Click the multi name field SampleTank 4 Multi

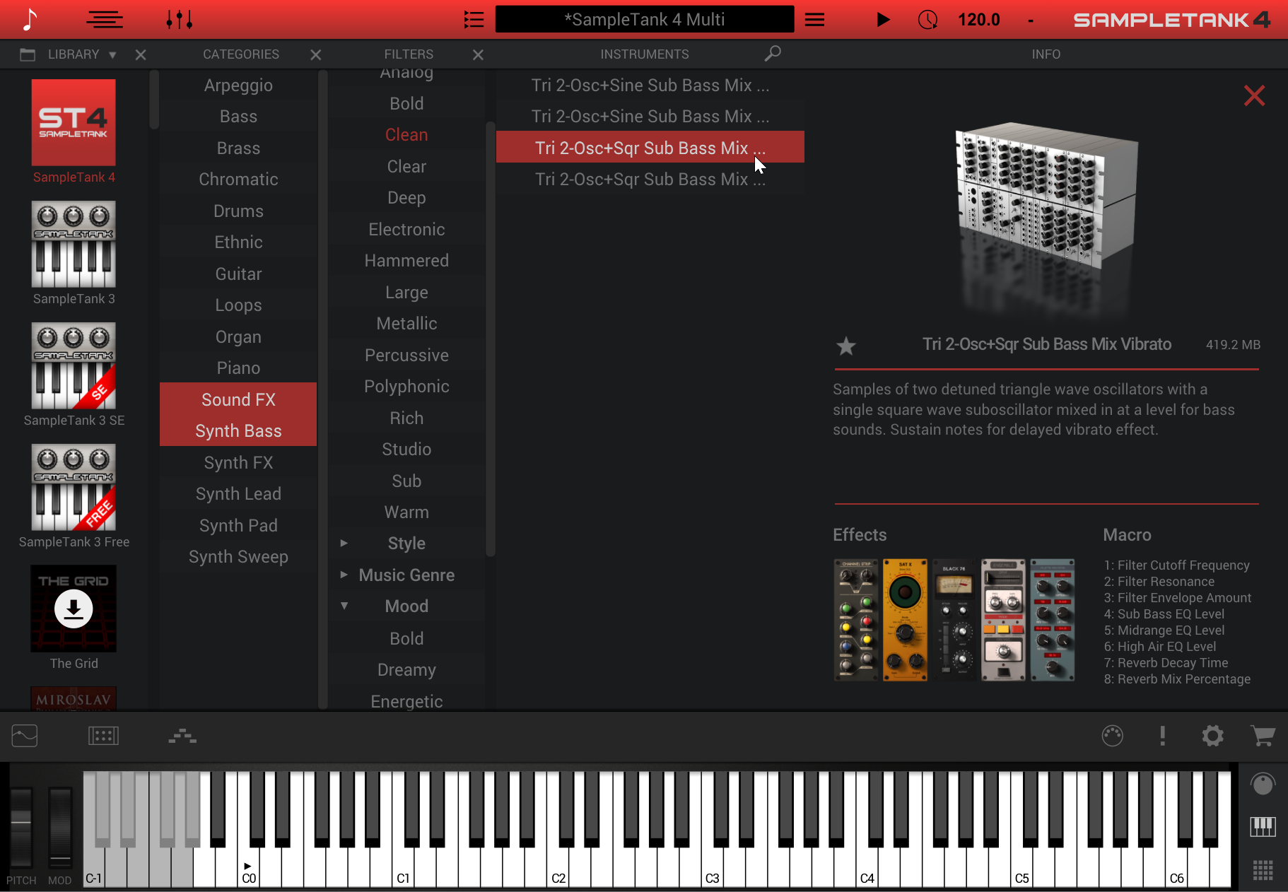click(645, 19)
